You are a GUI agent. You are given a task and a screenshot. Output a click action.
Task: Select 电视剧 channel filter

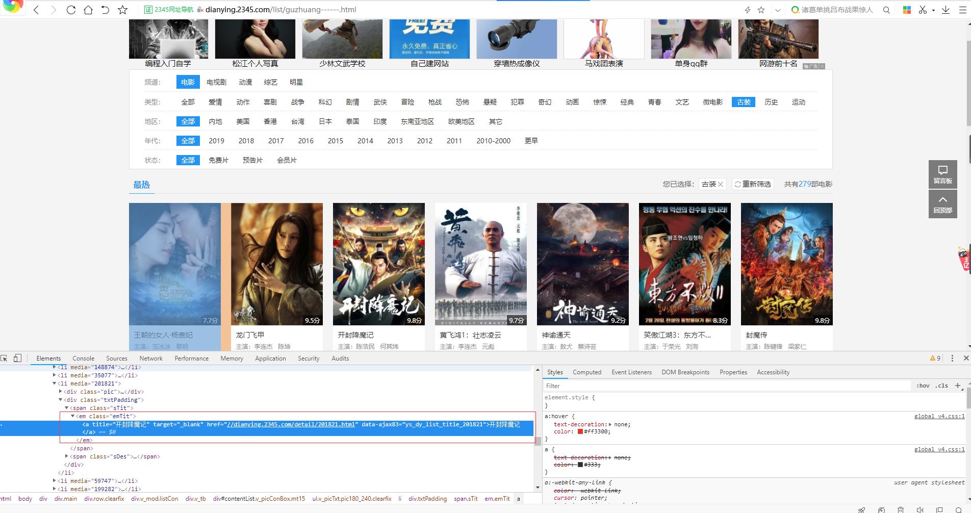pyautogui.click(x=216, y=82)
